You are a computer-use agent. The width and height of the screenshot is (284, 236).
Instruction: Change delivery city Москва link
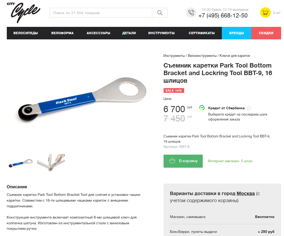(x=246, y=193)
